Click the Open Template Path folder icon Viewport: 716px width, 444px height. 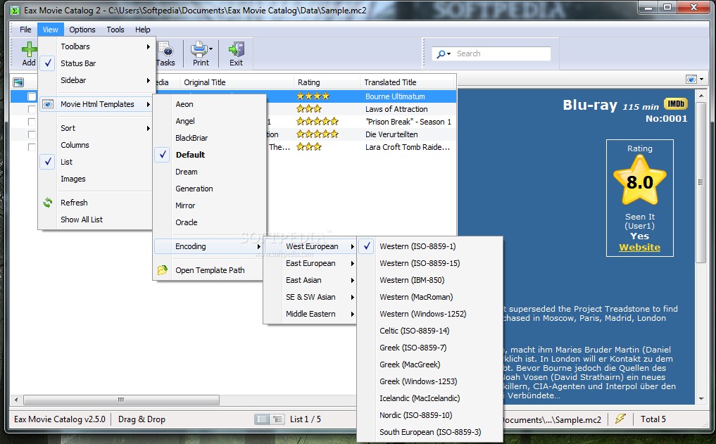pos(162,270)
